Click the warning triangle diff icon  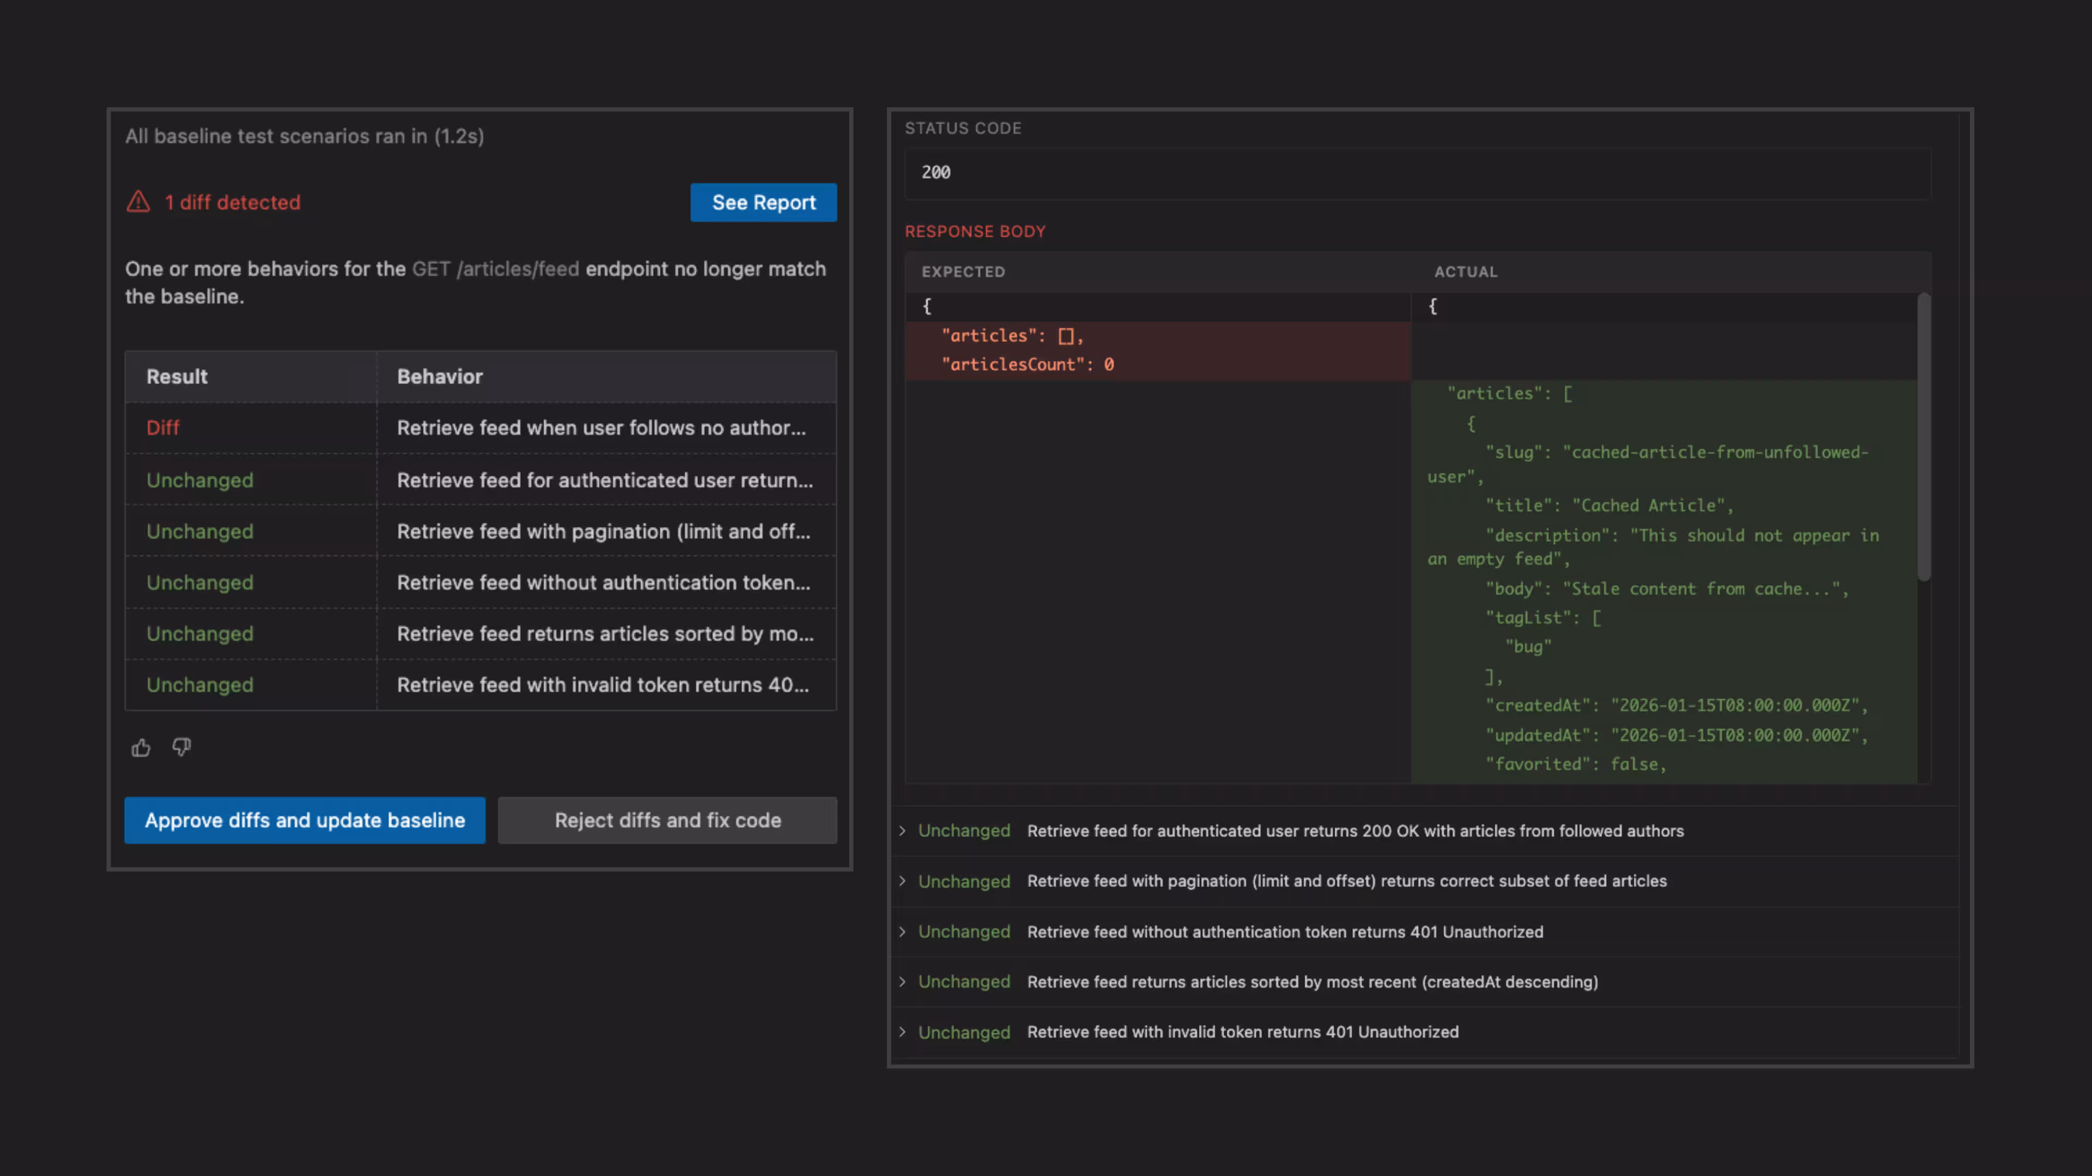coord(139,202)
